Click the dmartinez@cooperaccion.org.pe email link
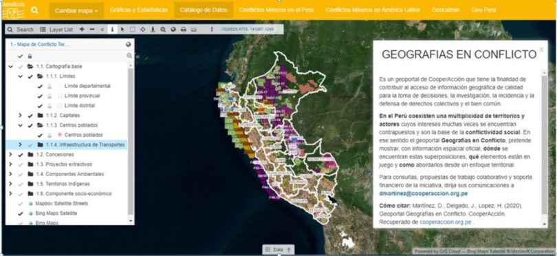 point(424,193)
